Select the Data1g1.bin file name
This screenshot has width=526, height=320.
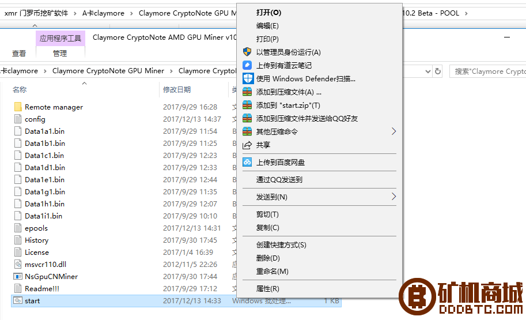pyautogui.click(x=45, y=192)
